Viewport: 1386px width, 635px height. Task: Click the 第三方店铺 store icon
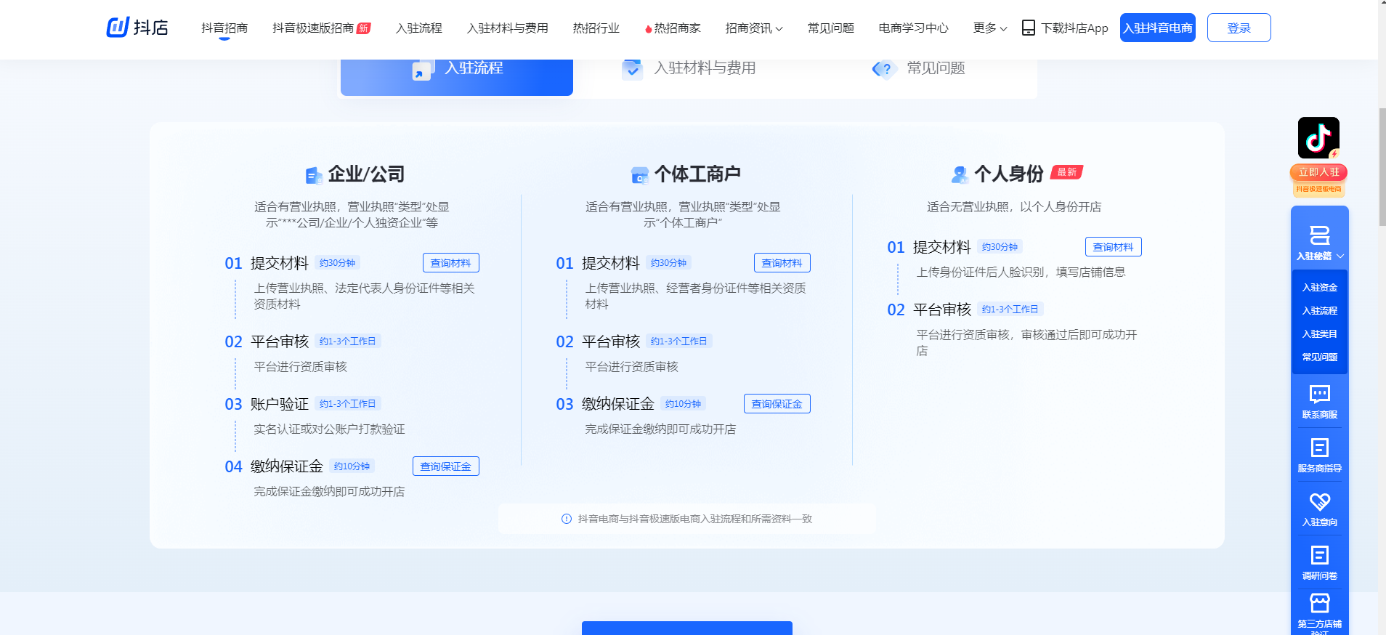coord(1319,603)
